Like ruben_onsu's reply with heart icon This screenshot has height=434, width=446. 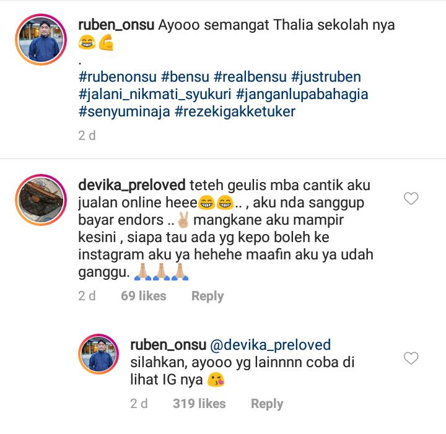click(x=411, y=358)
